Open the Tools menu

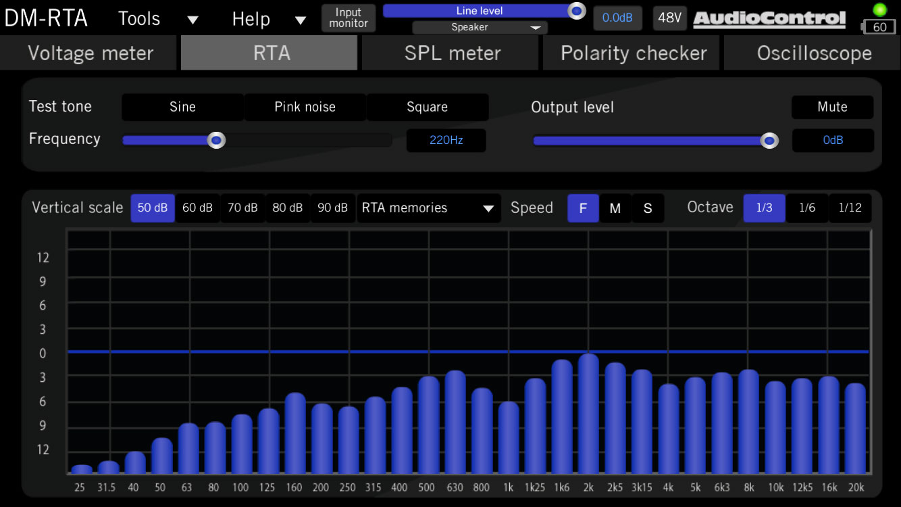pyautogui.click(x=139, y=18)
